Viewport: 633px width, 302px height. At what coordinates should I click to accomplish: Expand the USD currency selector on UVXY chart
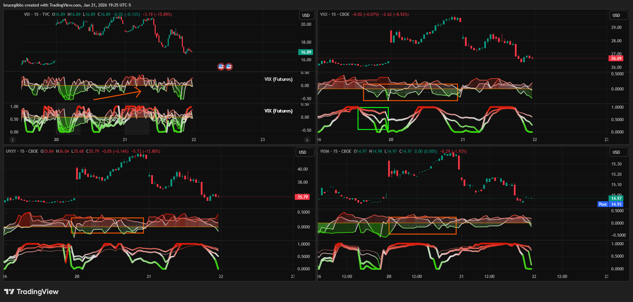pyautogui.click(x=302, y=152)
